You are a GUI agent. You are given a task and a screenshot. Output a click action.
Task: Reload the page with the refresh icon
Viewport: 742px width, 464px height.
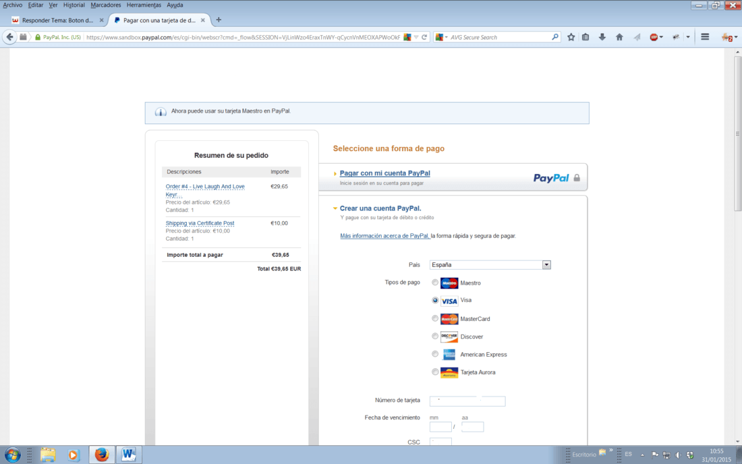424,37
